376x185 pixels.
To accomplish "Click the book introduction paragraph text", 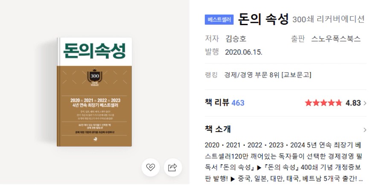I will tap(283, 162).
